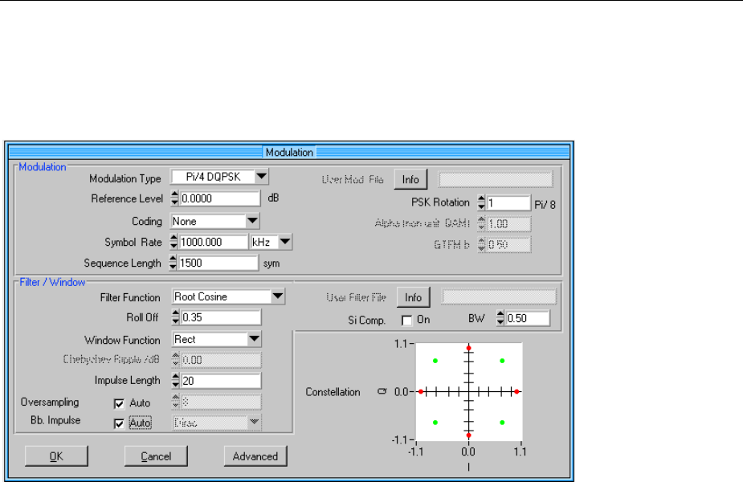
Task: Click the Impulse Length field showing 20
Action: coord(221,381)
